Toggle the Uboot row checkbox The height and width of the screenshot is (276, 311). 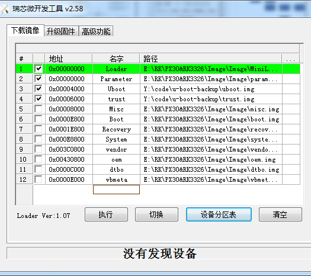pos(39,89)
